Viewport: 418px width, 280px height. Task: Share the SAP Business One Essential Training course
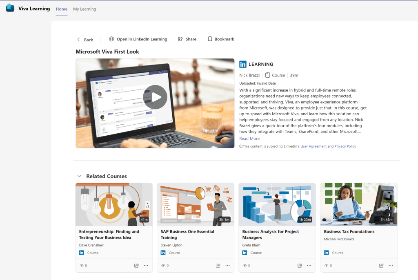tap(218, 266)
